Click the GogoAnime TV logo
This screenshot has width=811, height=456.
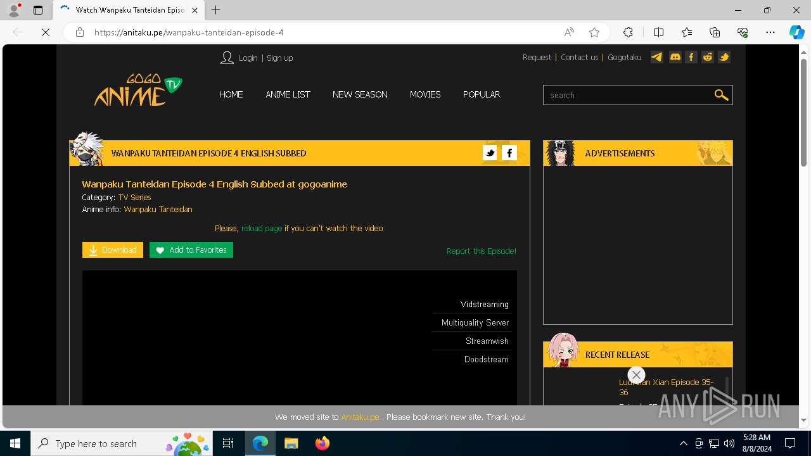(138, 90)
